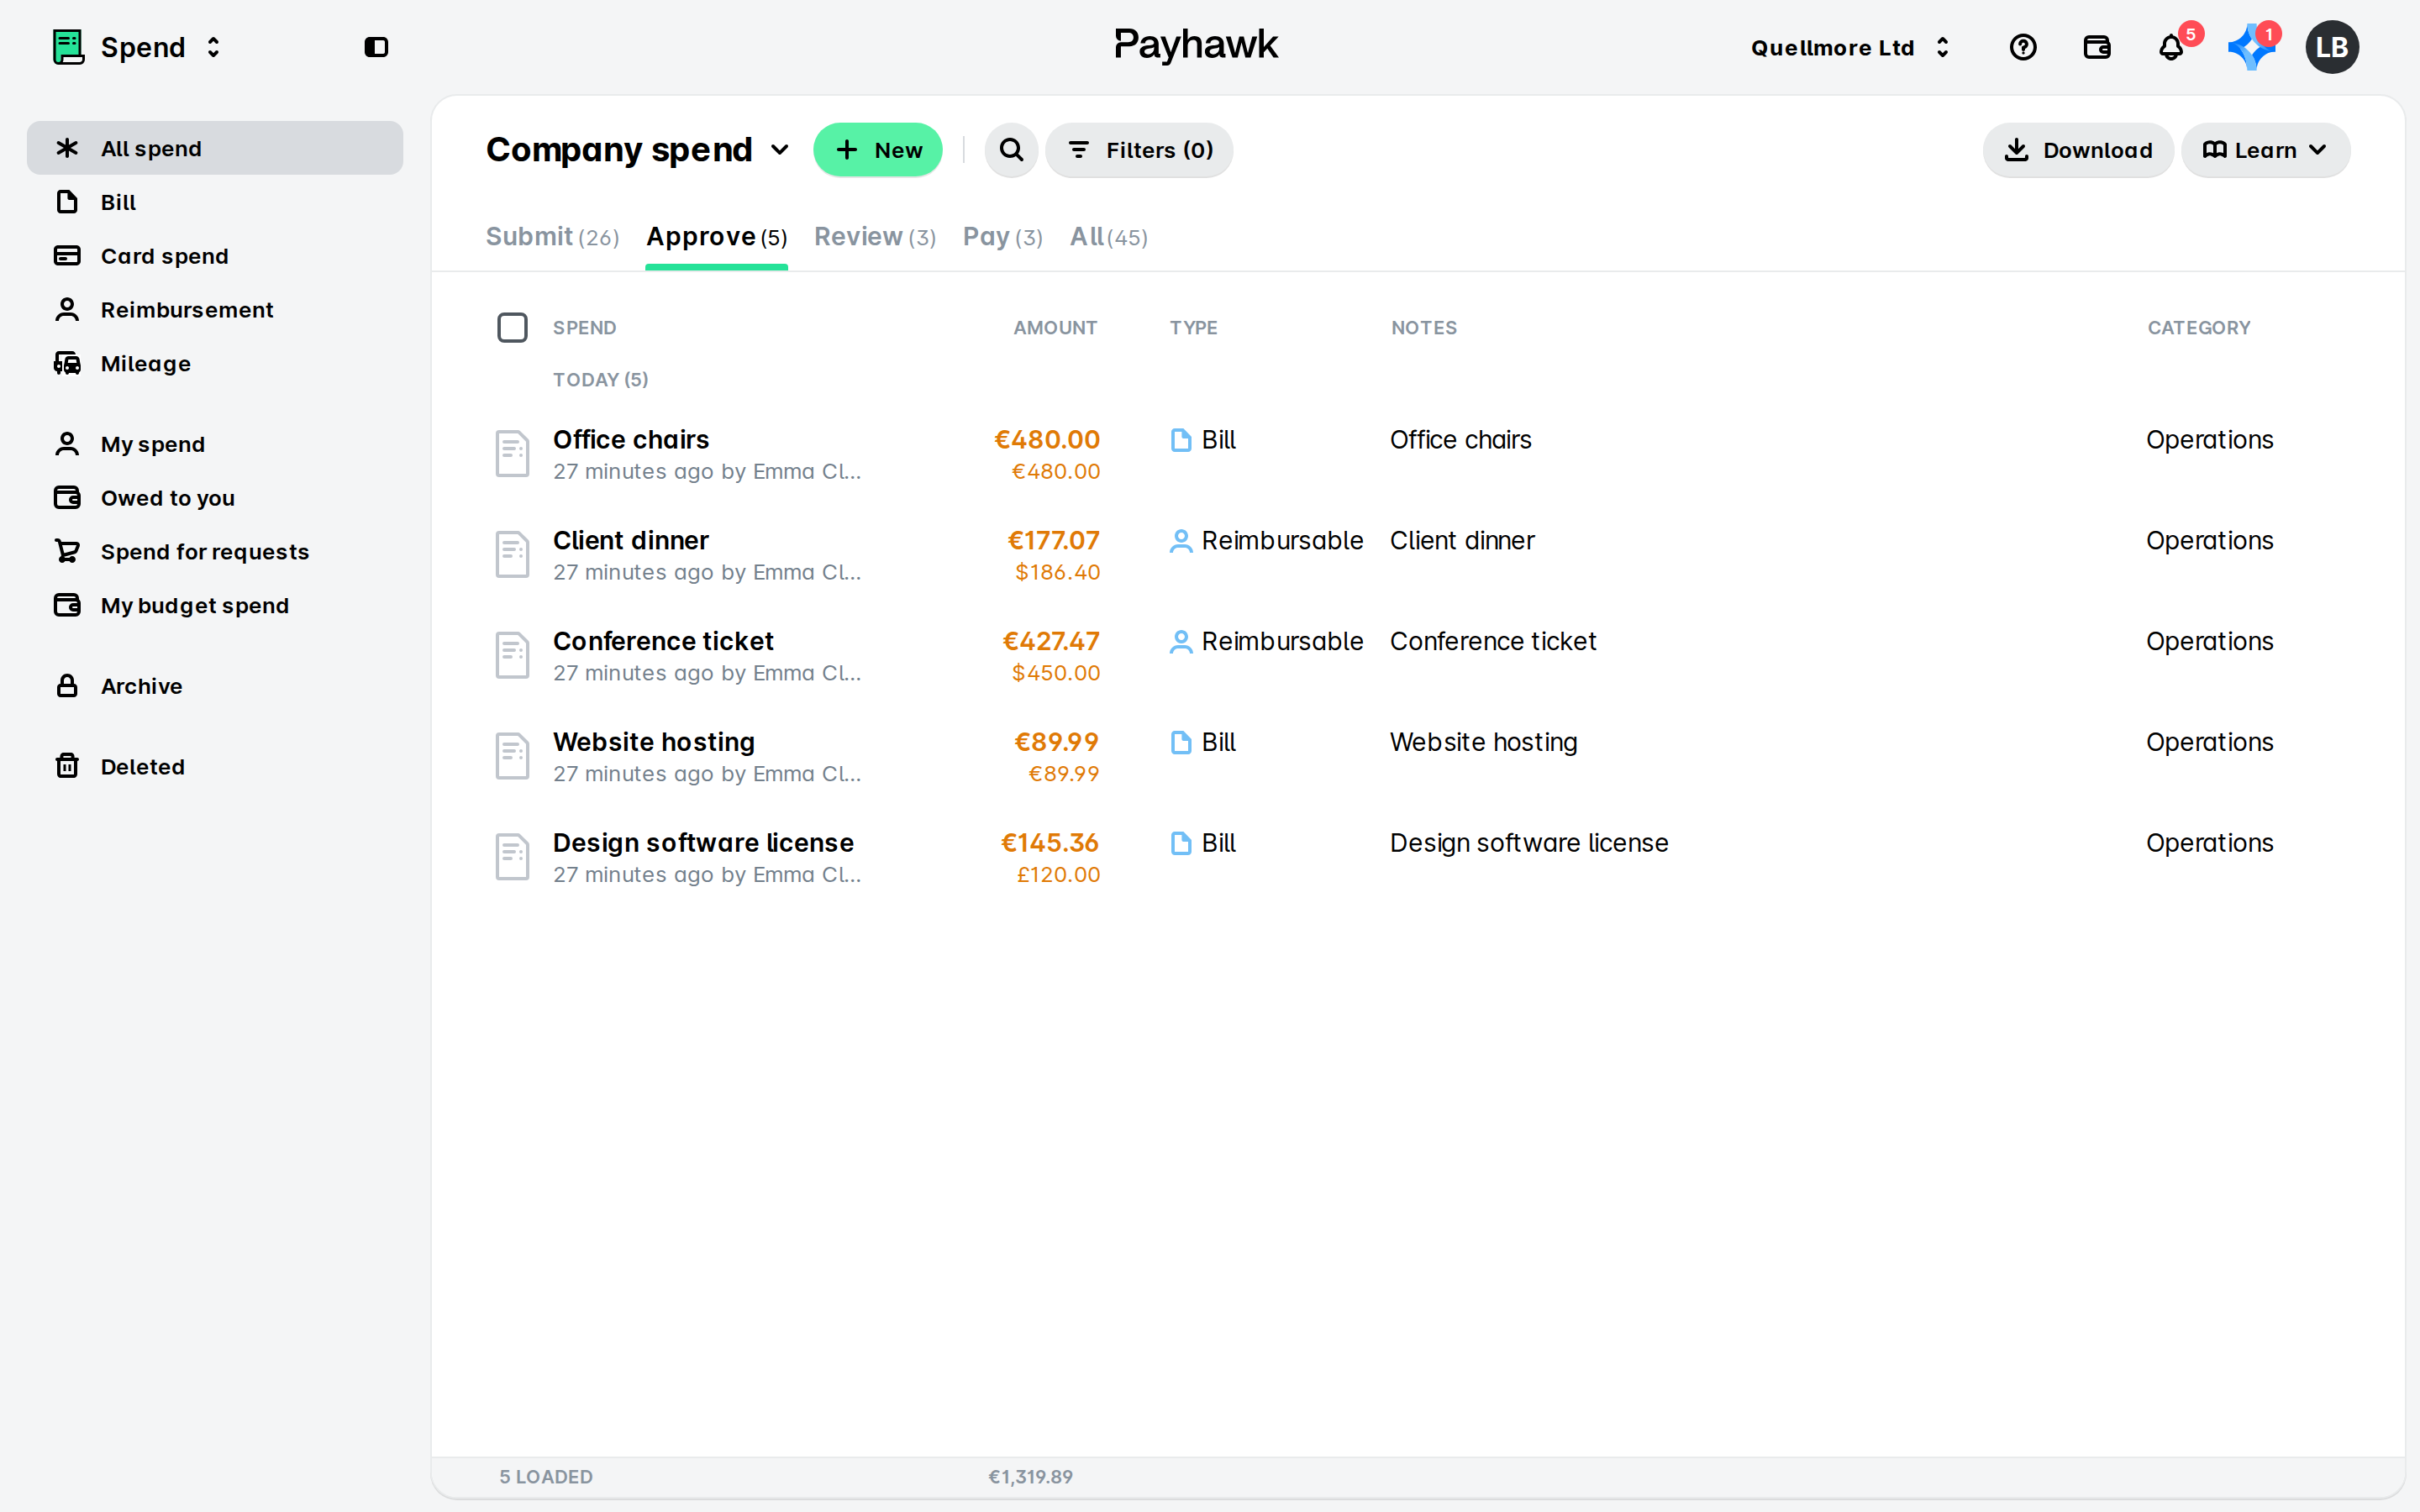2420x1512 pixels.
Task: Select All spend in sidebar
Action: [x=215, y=148]
